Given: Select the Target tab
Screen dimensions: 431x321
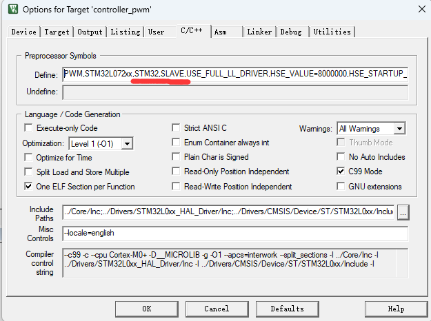Looking at the screenshot, I should pyautogui.click(x=57, y=32).
